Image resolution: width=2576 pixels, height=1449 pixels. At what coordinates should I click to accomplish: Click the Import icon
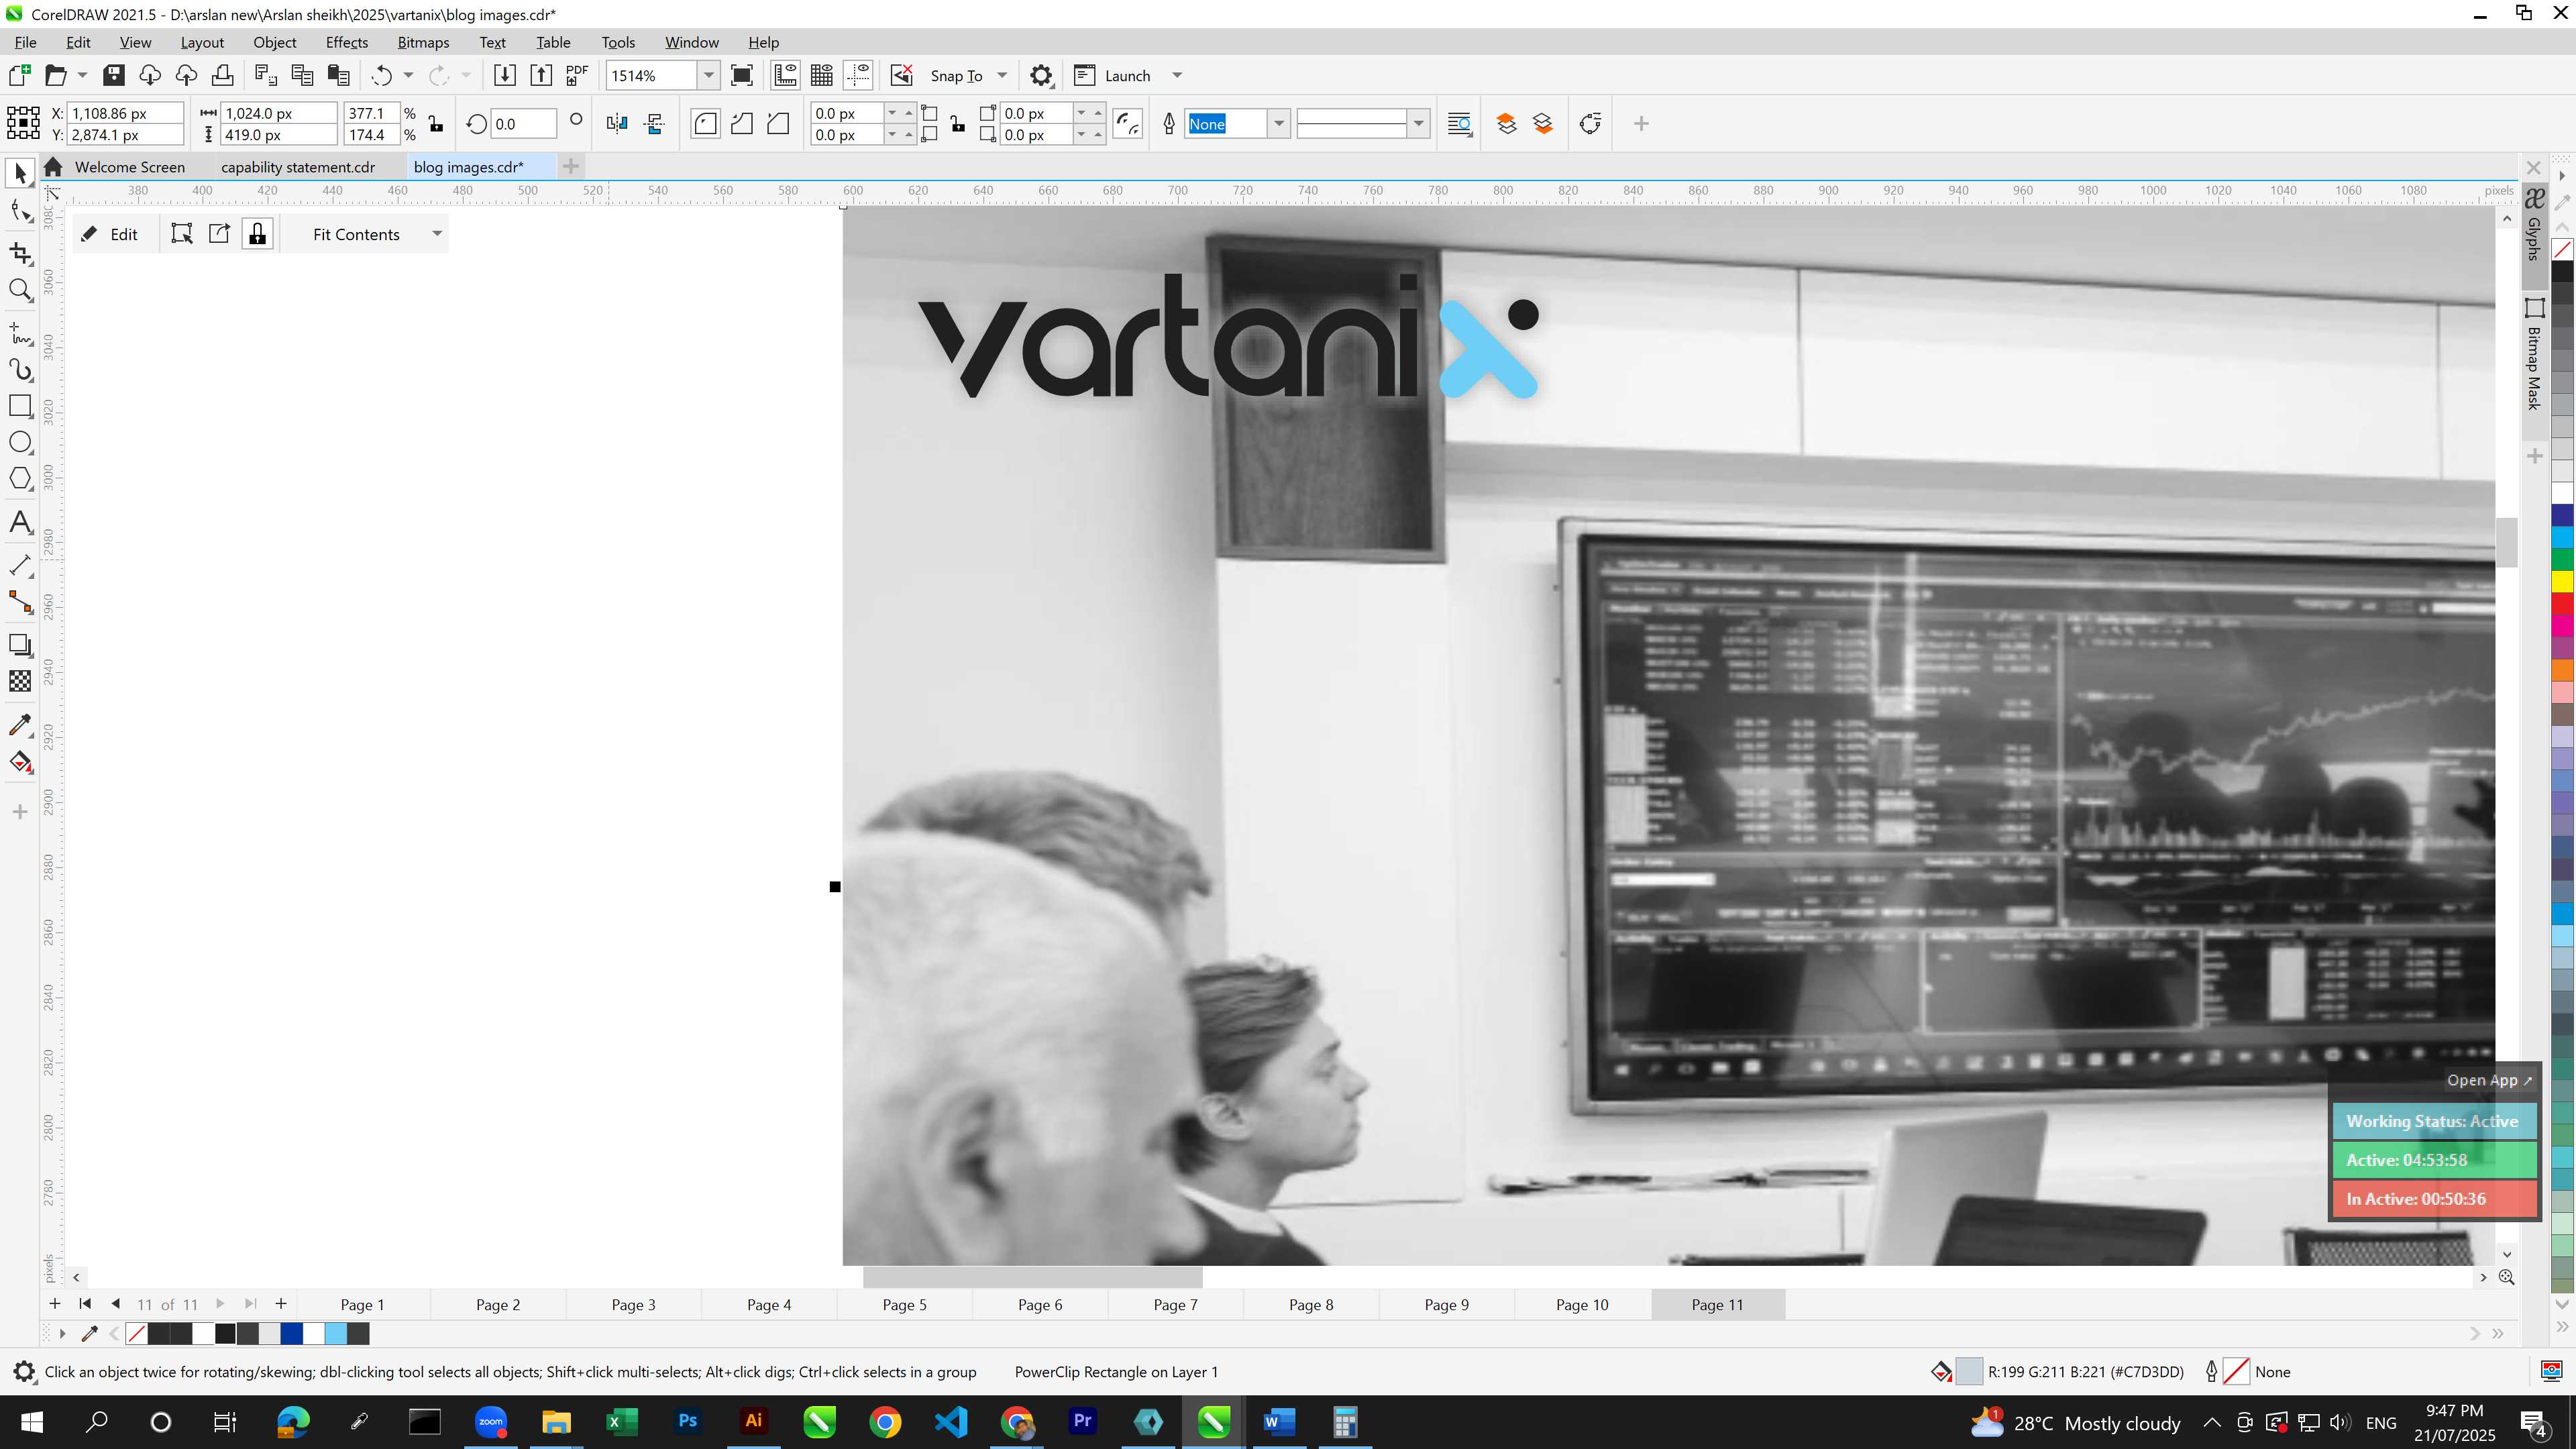tap(505, 76)
